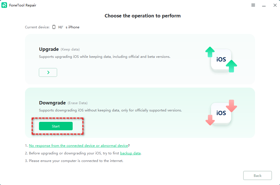Viewport: 280px width, 185px height.
Task: Select the Upgrade heading
Action: click(49, 49)
